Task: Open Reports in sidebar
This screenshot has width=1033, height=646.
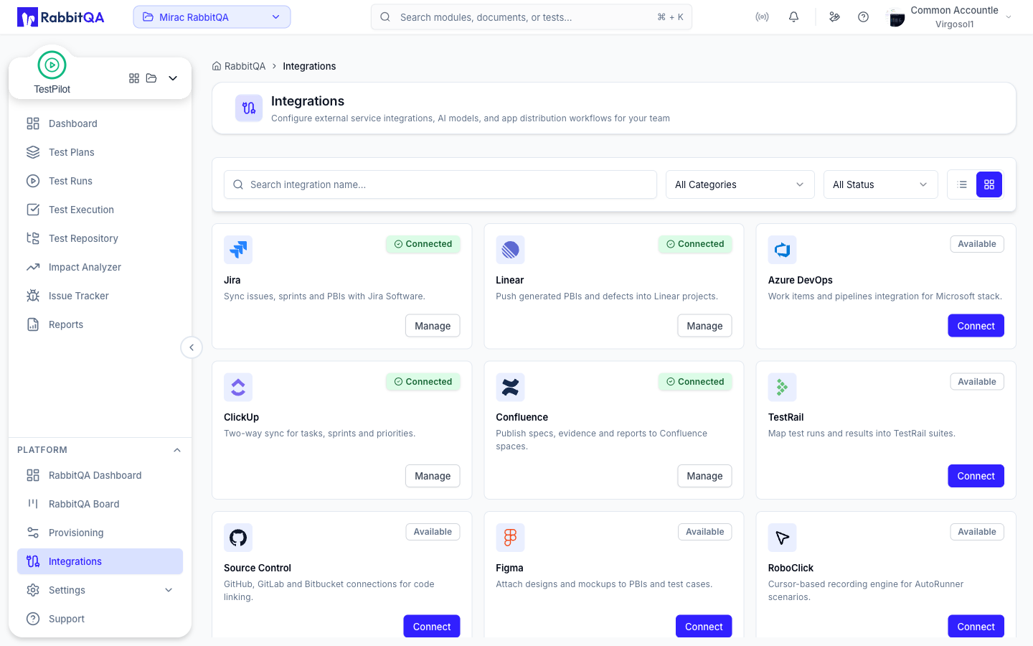Action: [100, 324]
